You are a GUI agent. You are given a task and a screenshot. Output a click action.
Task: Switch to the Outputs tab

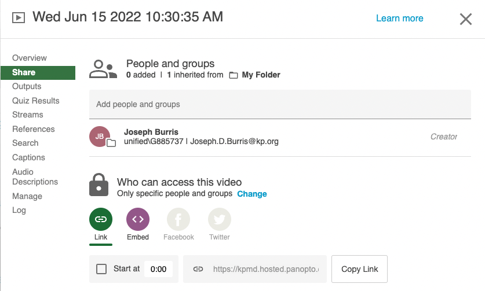click(x=27, y=87)
